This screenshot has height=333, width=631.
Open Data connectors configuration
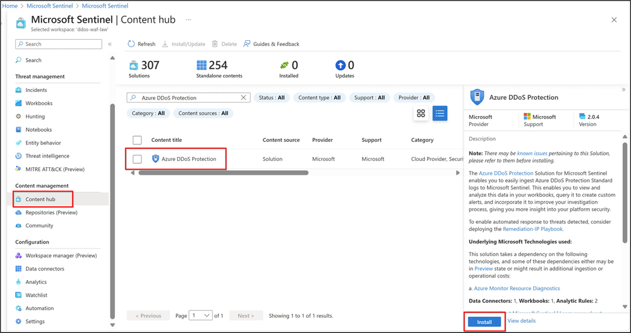[45, 269]
